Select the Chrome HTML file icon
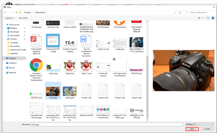The height and width of the screenshot is (133, 217). tap(37, 65)
